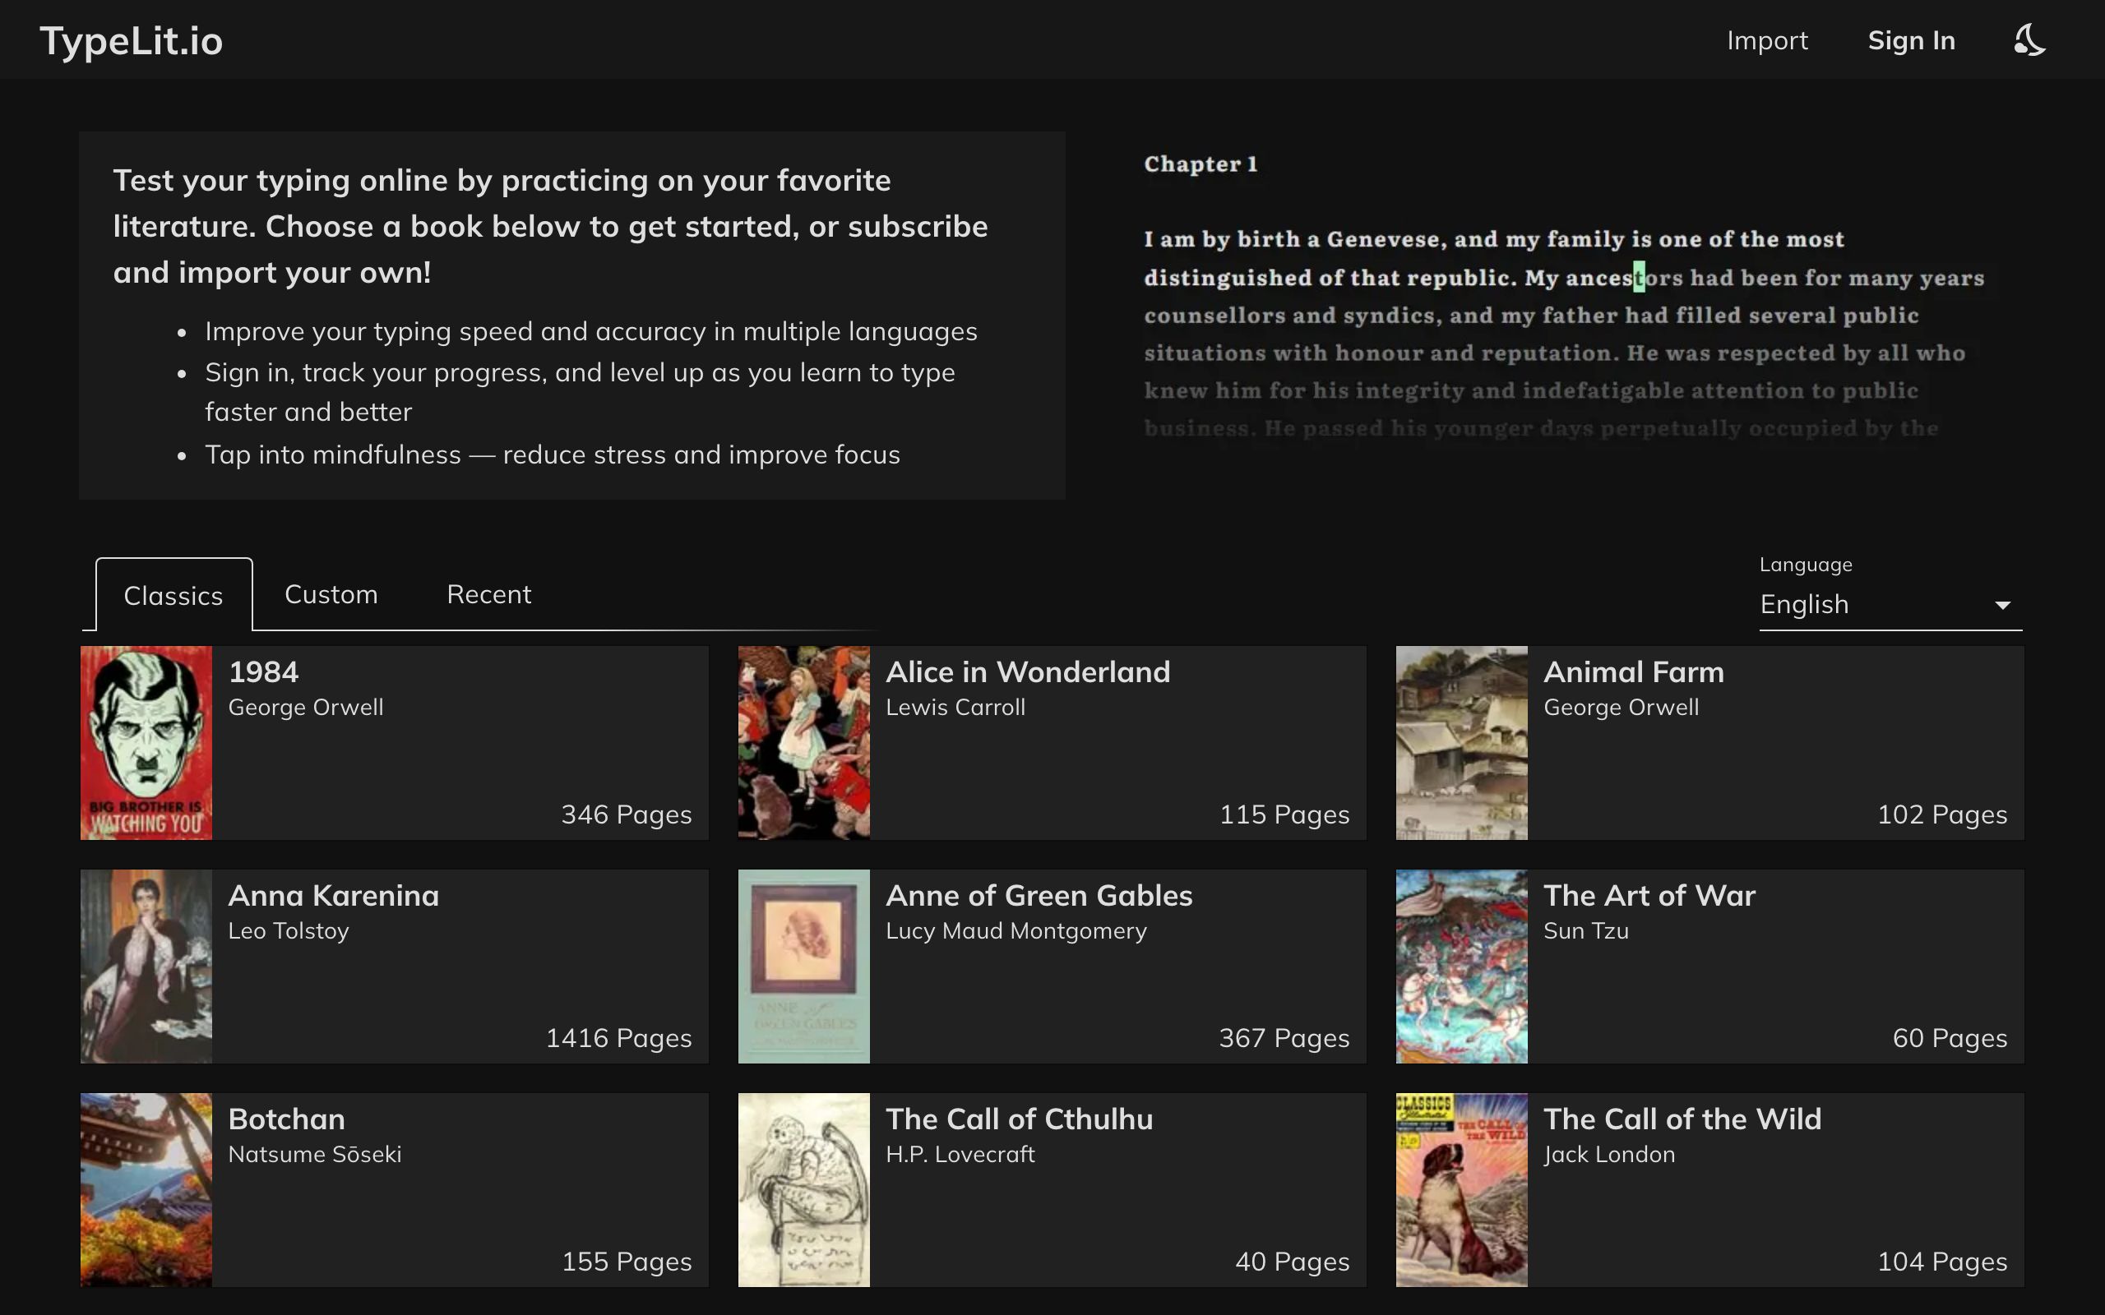Image resolution: width=2105 pixels, height=1315 pixels.
Task: Select the Anna Karenina title
Action: [333, 895]
